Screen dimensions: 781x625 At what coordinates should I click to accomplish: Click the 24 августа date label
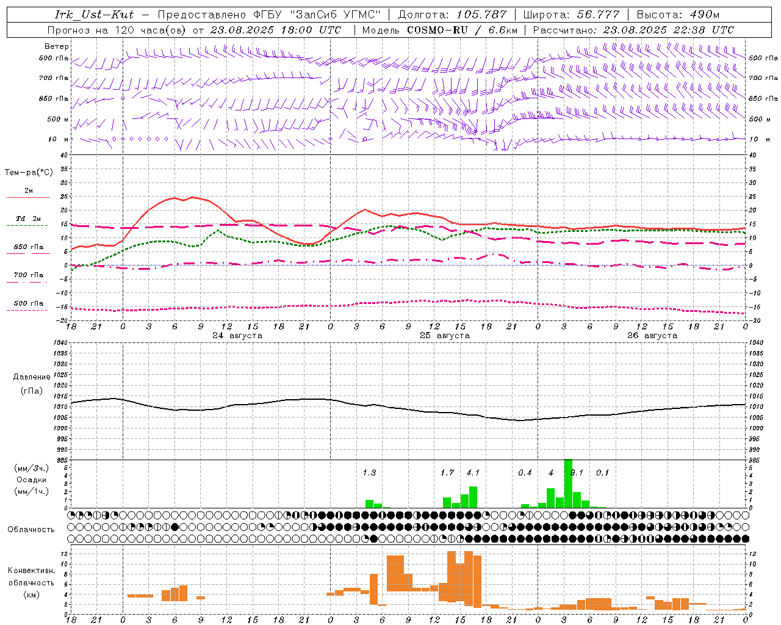click(237, 336)
